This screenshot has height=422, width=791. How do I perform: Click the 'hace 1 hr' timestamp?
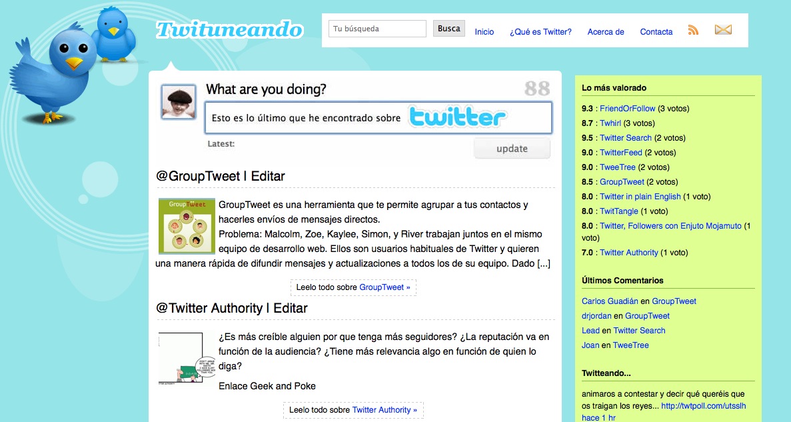(598, 417)
